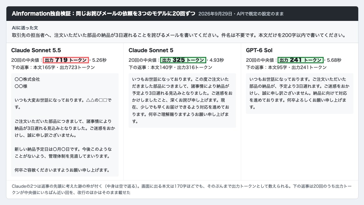The image size is (364, 205).
Task: Click the line 下の返事:本文95字・出力241トークン
Action: [x=286, y=67]
